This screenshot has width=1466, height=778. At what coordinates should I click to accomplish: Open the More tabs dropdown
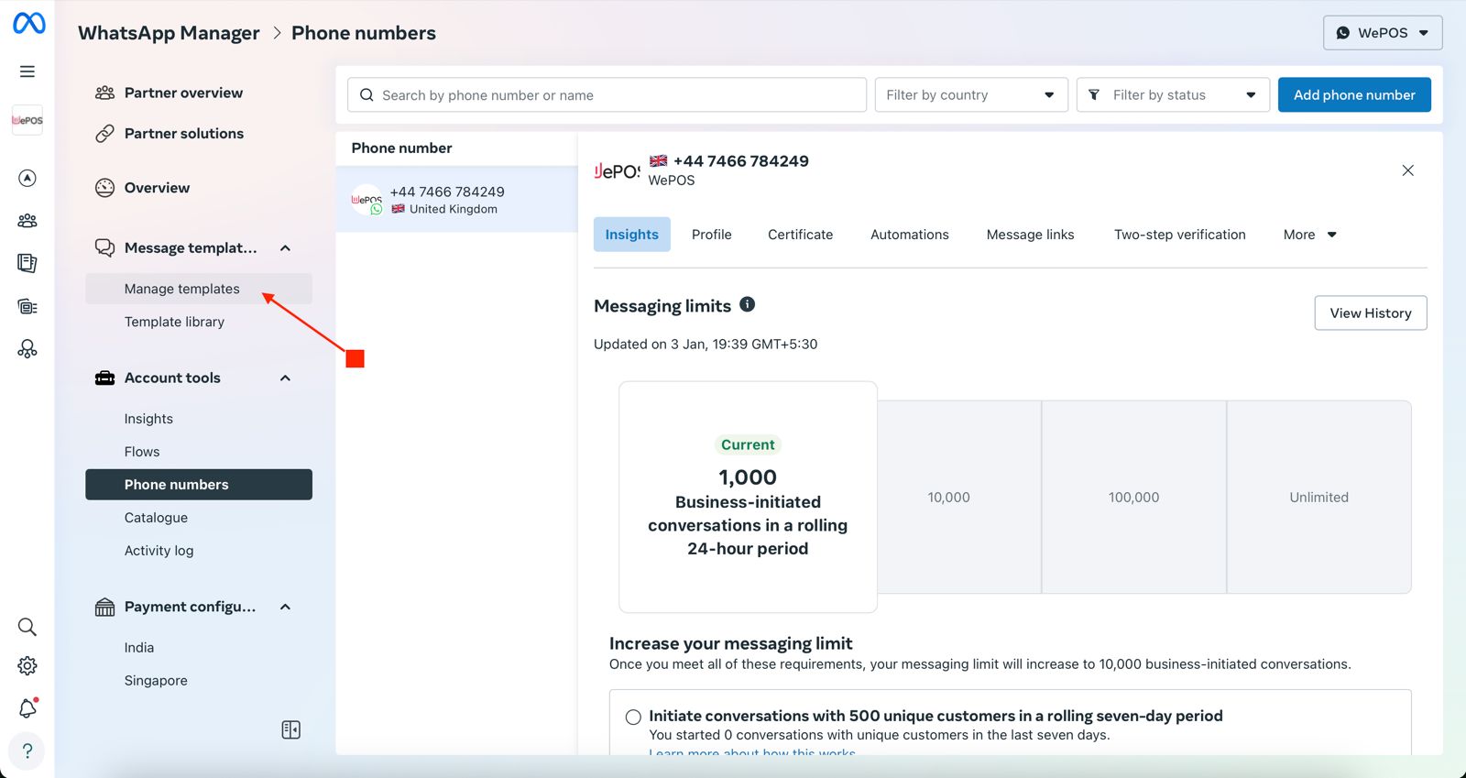click(1310, 235)
